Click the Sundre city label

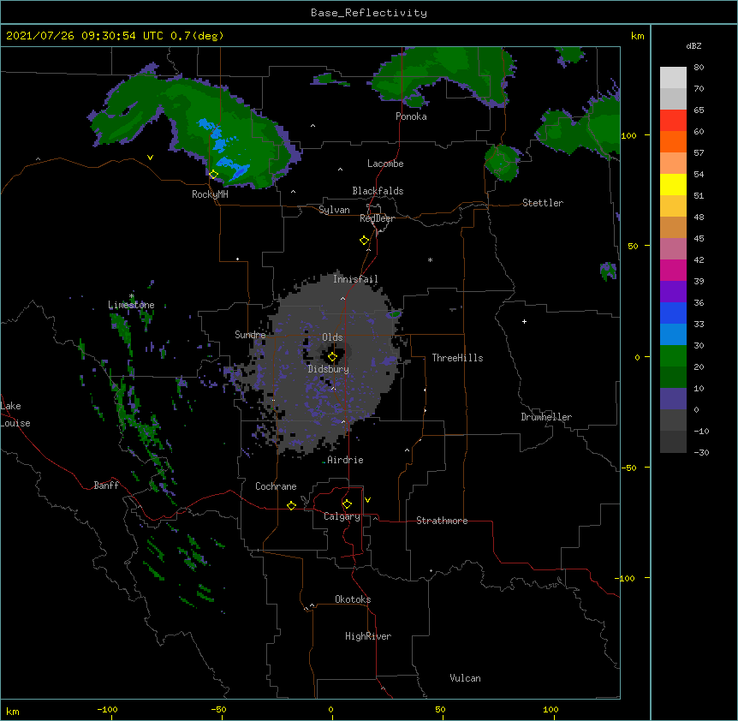[250, 335]
